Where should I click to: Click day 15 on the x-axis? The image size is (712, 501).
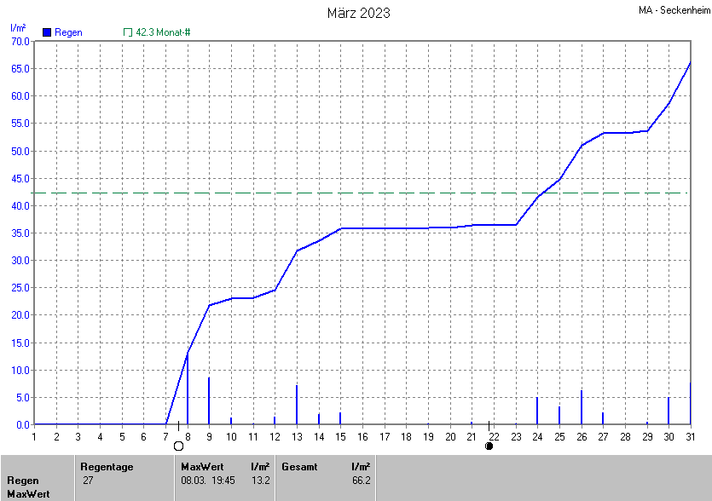tap(340, 436)
